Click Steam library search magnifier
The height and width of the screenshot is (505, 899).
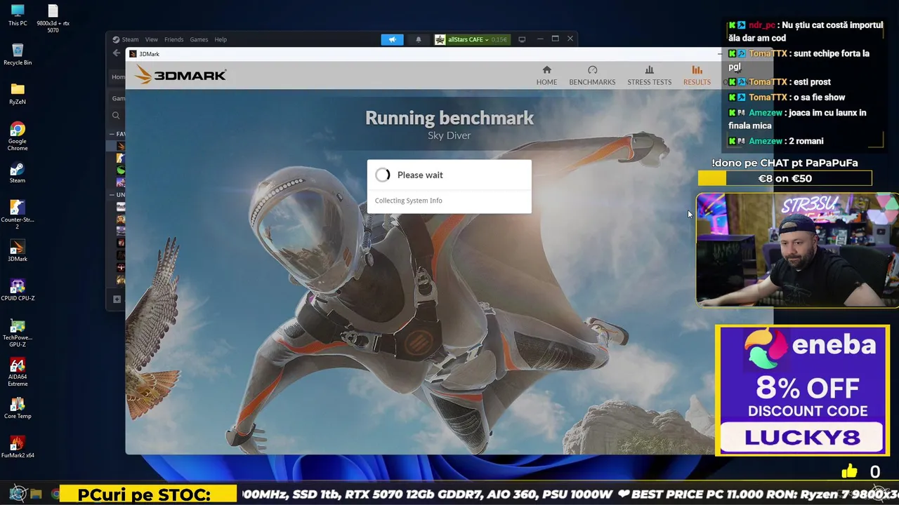pos(116,116)
